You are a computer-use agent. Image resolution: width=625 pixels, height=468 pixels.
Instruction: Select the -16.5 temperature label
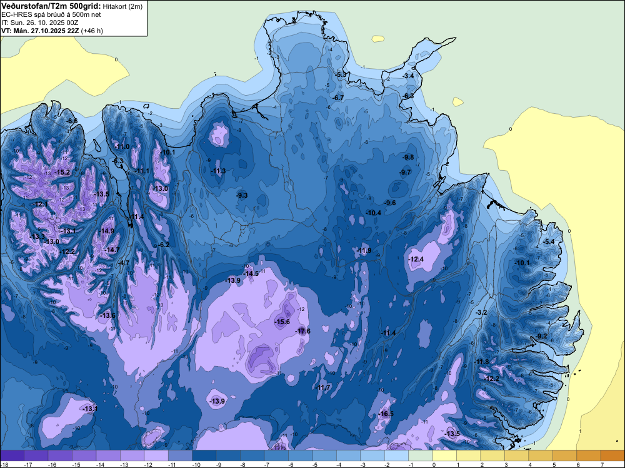pyautogui.click(x=386, y=414)
